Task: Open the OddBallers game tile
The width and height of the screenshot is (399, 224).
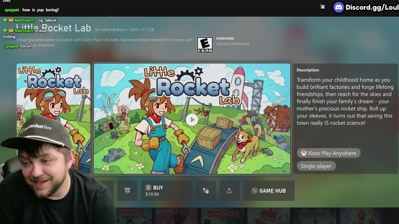Action: point(268,216)
